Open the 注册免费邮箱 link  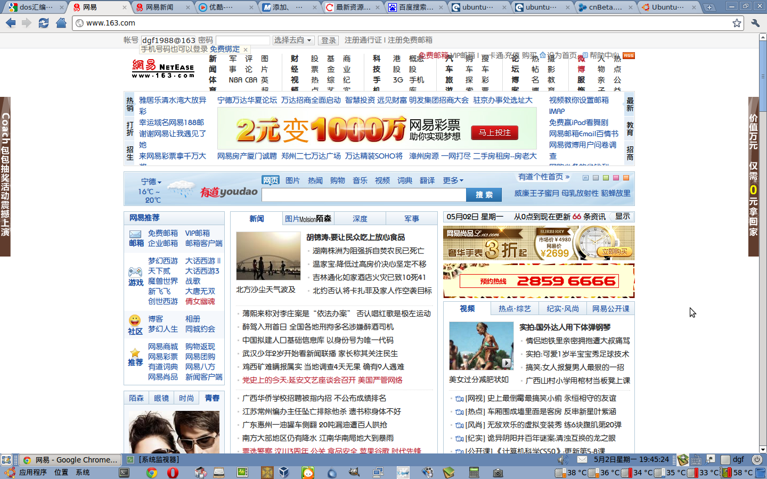410,40
